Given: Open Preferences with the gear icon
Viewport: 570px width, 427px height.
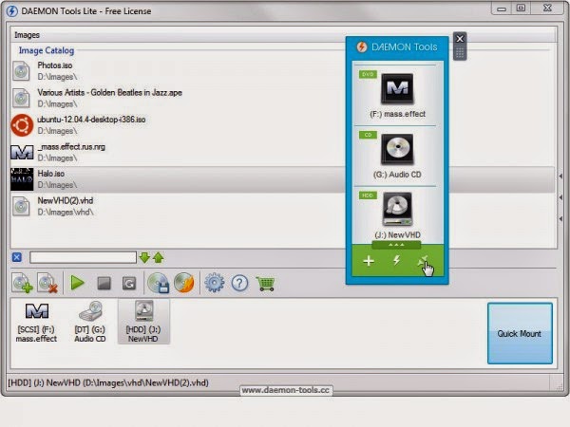Looking at the screenshot, I should (215, 283).
